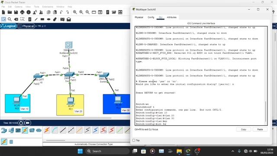277x156 pixels.
Task: Open the Attributes tab
Action: coord(171,17)
